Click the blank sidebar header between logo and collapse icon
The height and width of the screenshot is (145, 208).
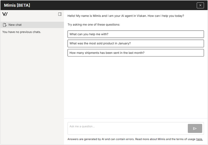(x=32, y=14)
